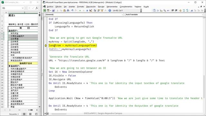Select Page Break Preview in Excel status bar
The height and width of the screenshot is (116, 206).
pyautogui.click(x=36, y=114)
